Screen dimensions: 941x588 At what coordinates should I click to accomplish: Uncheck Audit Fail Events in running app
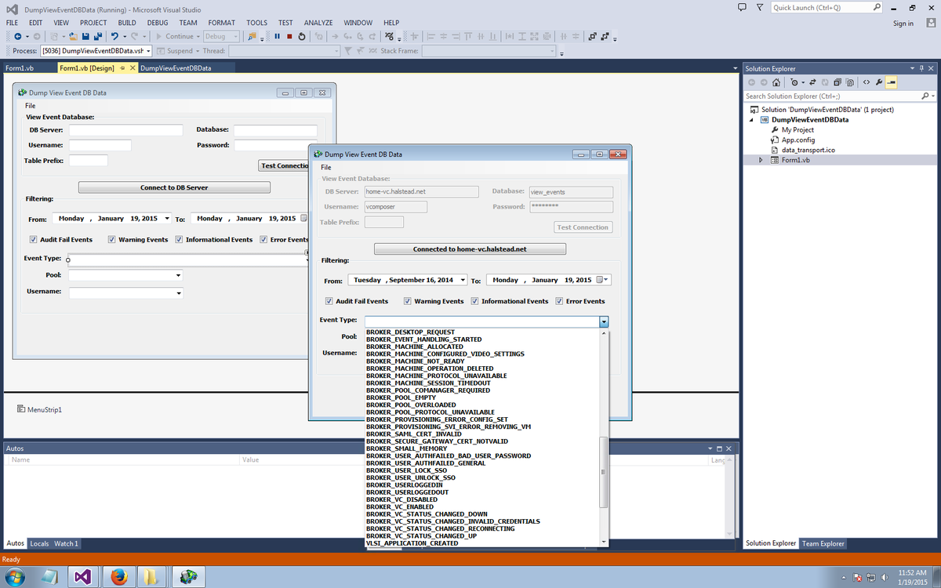[329, 301]
